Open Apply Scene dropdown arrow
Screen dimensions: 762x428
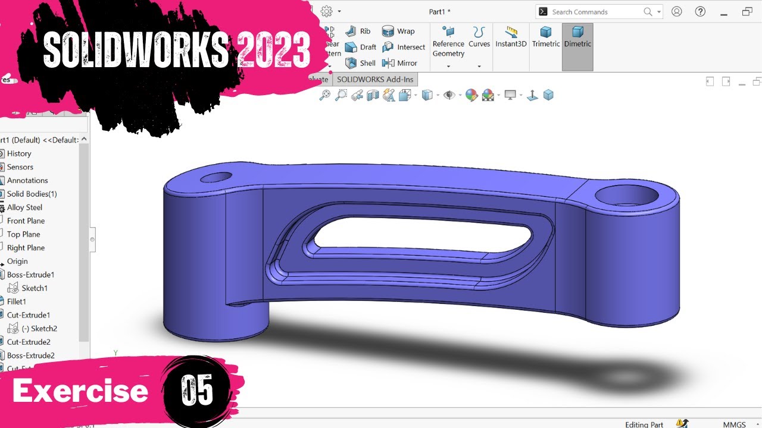pyautogui.click(x=498, y=95)
